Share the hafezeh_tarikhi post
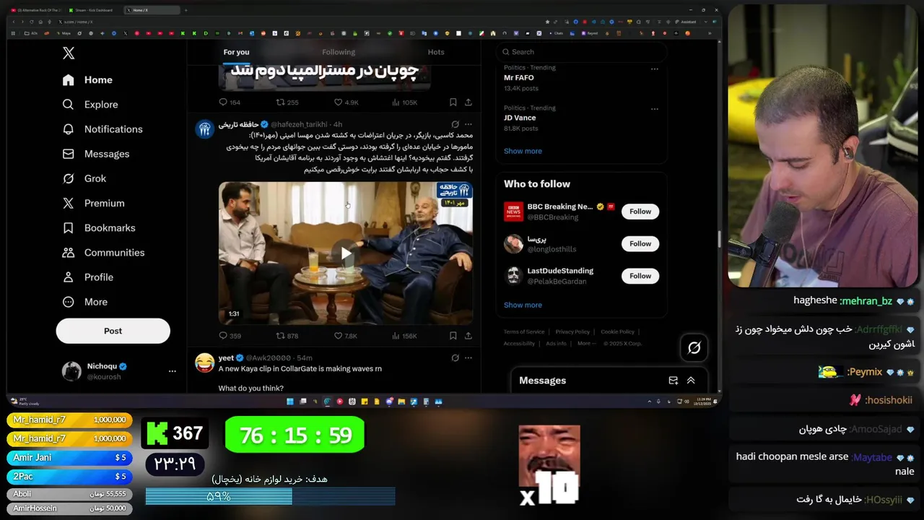 point(468,336)
